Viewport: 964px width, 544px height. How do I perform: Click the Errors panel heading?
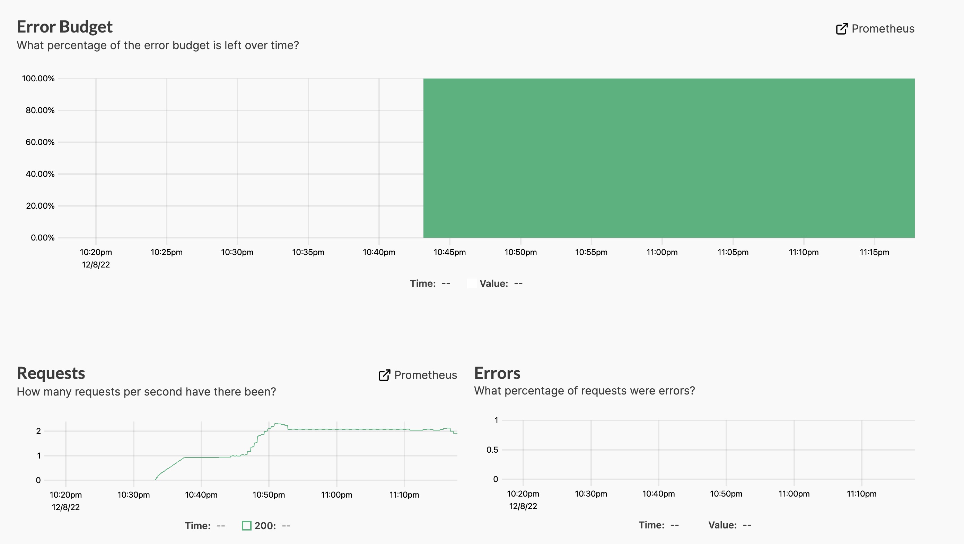coord(497,373)
